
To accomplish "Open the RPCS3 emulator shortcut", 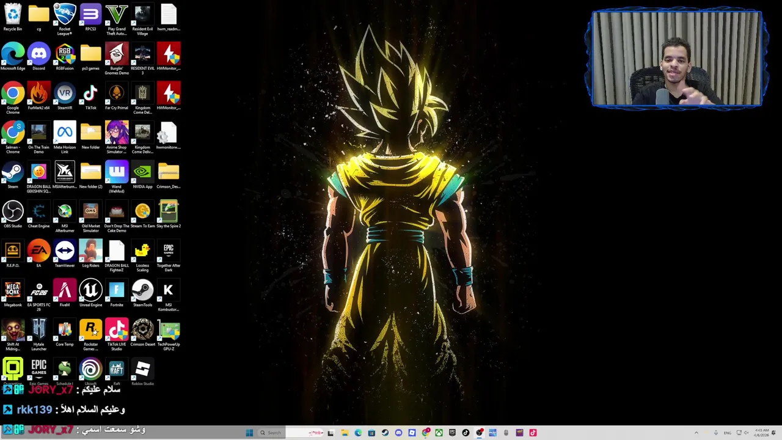I will 90,18.
